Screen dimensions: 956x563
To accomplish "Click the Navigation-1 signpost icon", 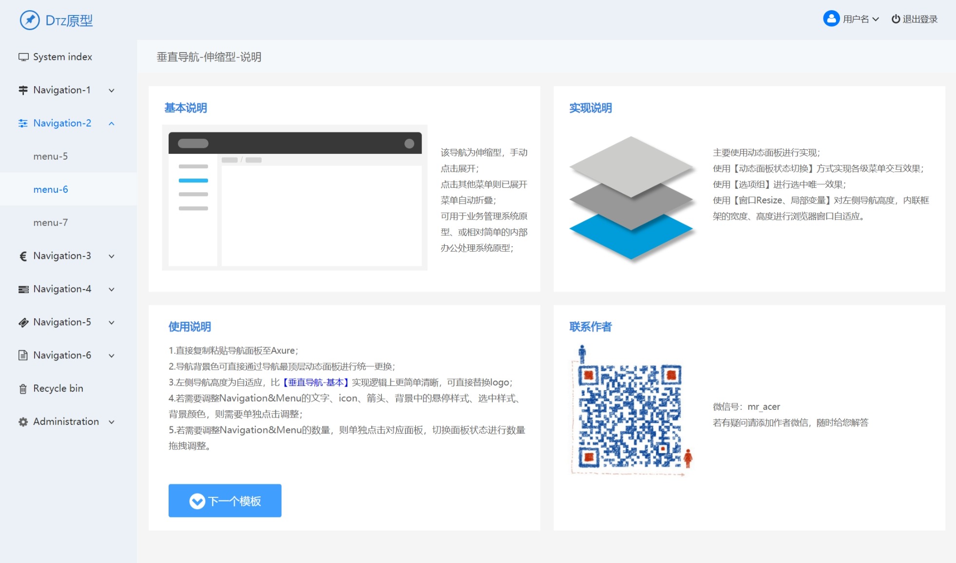I will (x=23, y=90).
